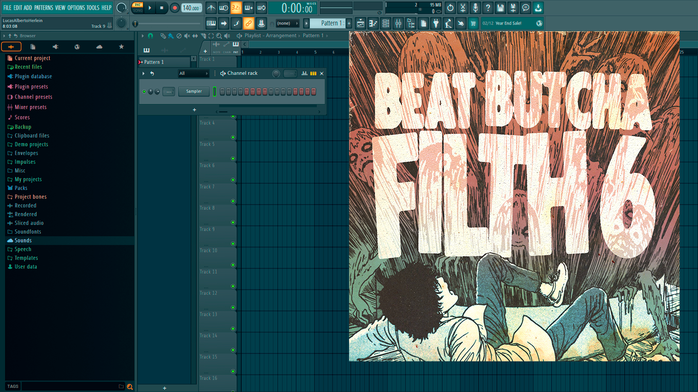Toggle the metronome icon

211,8
